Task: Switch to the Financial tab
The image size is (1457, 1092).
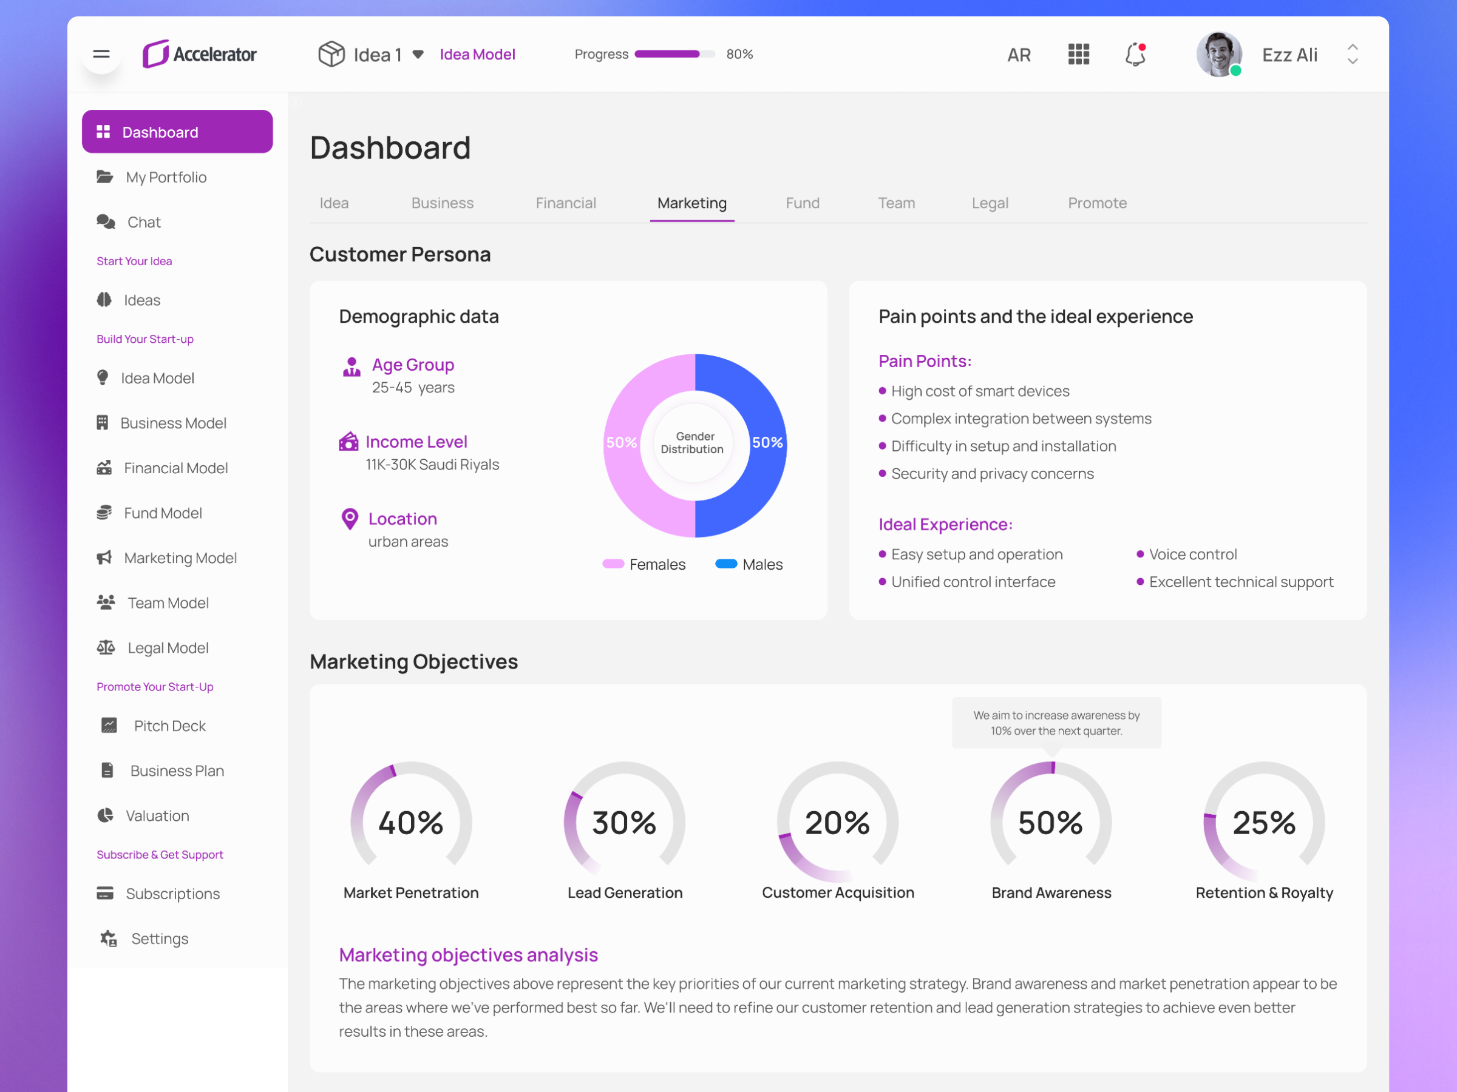Action: 565,203
